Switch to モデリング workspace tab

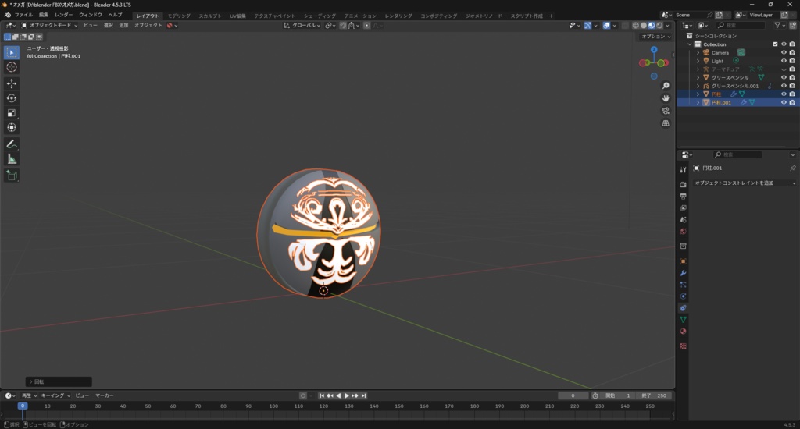click(179, 16)
